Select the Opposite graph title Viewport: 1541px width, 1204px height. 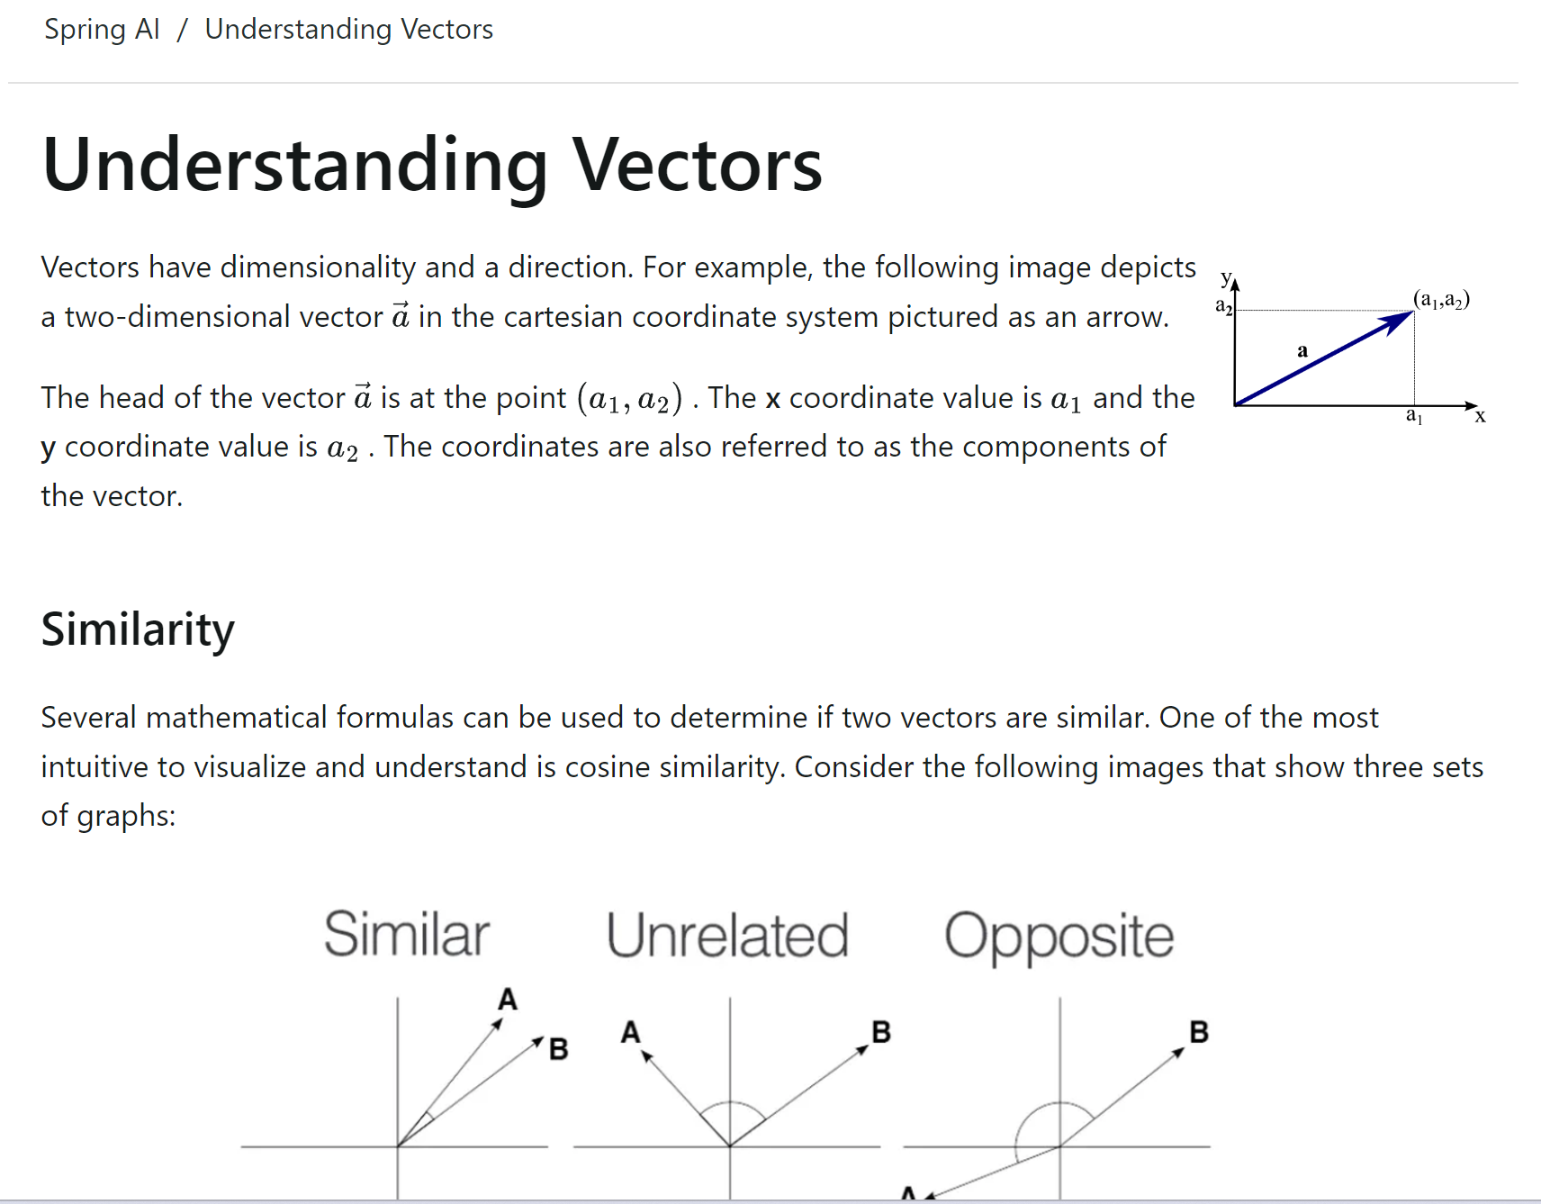coord(1059,937)
